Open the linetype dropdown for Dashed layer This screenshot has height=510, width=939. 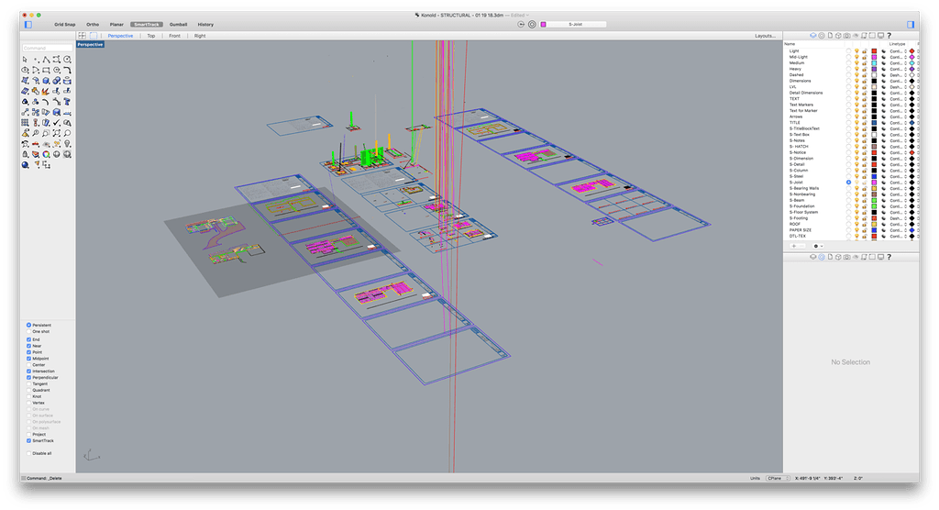coord(898,75)
